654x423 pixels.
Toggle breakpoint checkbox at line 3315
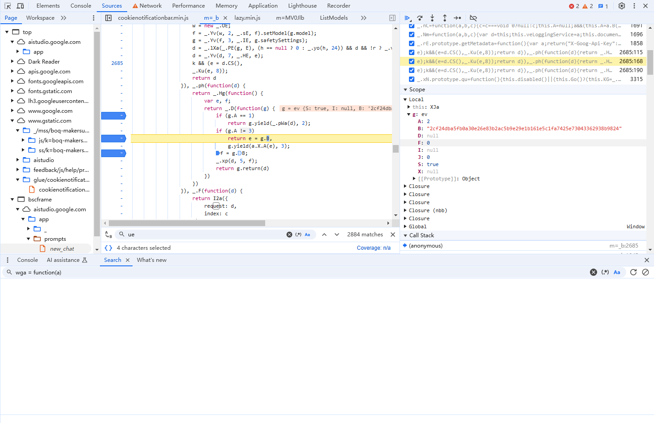pyautogui.click(x=412, y=79)
